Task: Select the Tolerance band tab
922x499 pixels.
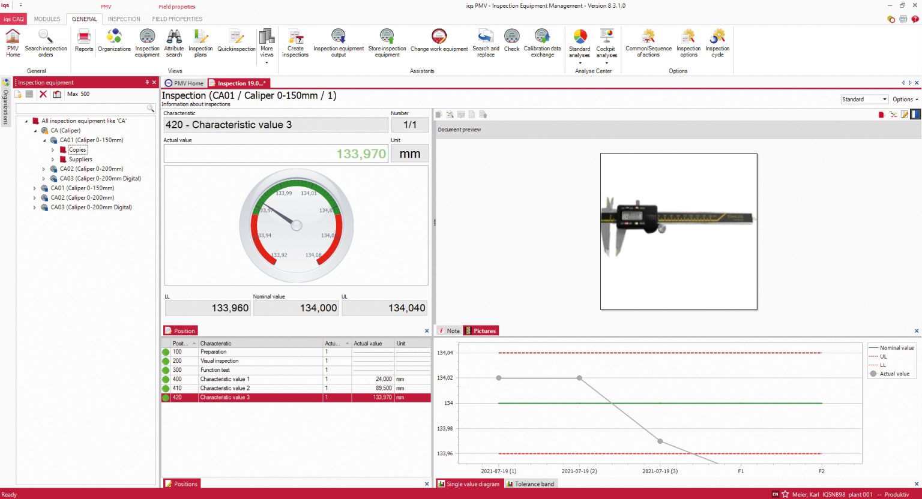Action: click(531, 484)
